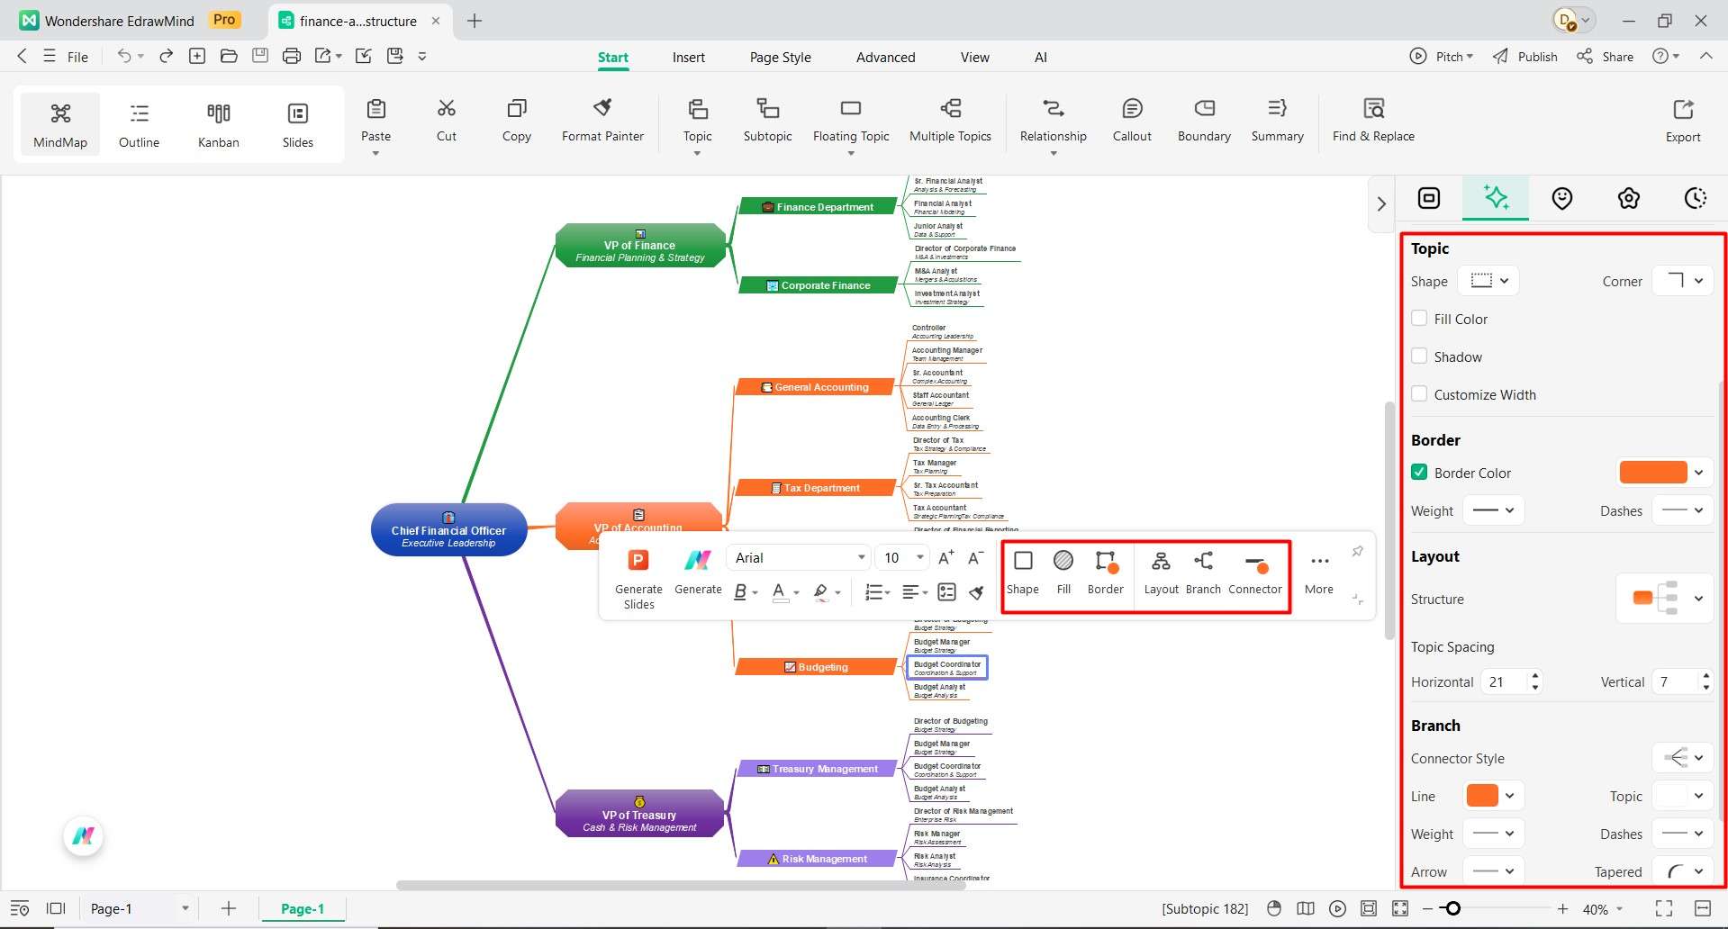
Task: Insert a Callout from the ribbon
Action: point(1131,122)
